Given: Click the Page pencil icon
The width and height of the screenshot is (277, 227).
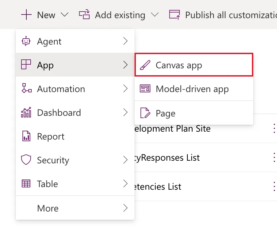Looking at the screenshot, I should point(145,113).
